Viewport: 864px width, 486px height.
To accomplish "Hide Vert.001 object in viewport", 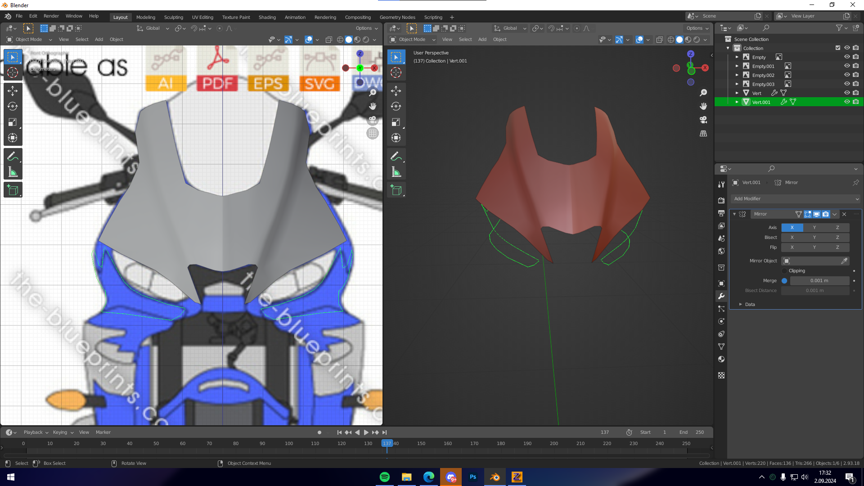I will [846, 102].
